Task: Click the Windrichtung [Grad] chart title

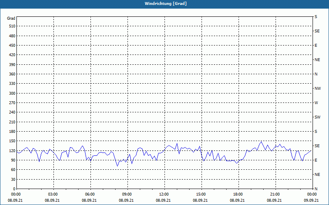Action: coord(166,4)
